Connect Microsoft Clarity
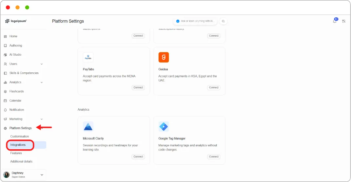This screenshot has height=182, width=351. (138, 157)
